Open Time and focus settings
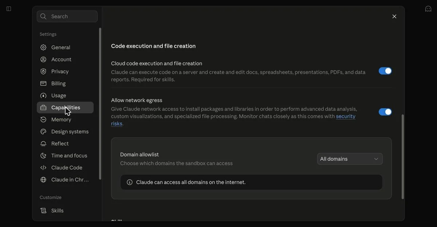The image size is (437, 227). pyautogui.click(x=65, y=156)
